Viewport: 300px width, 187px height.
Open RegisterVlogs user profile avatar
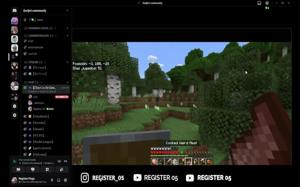coord(14,180)
